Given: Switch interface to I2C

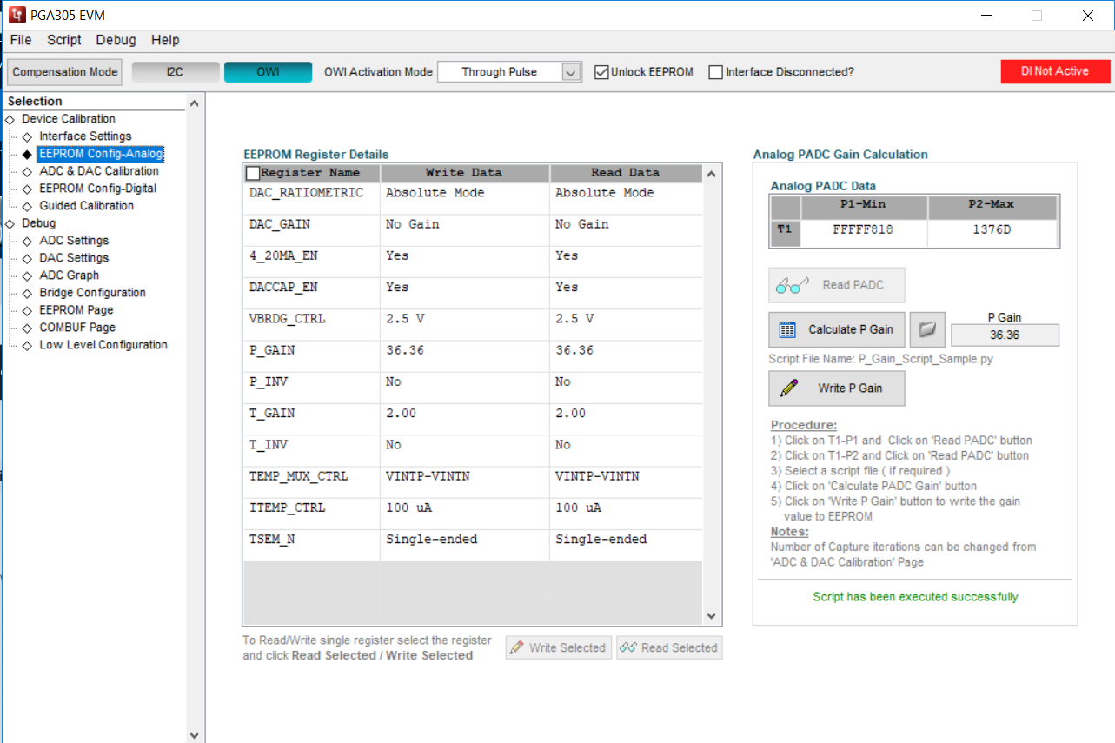Looking at the screenshot, I should 176,72.
